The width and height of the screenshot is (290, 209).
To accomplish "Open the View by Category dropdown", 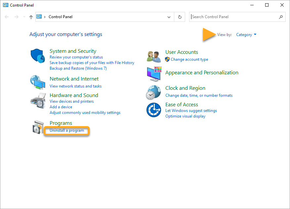I will (x=246, y=35).
